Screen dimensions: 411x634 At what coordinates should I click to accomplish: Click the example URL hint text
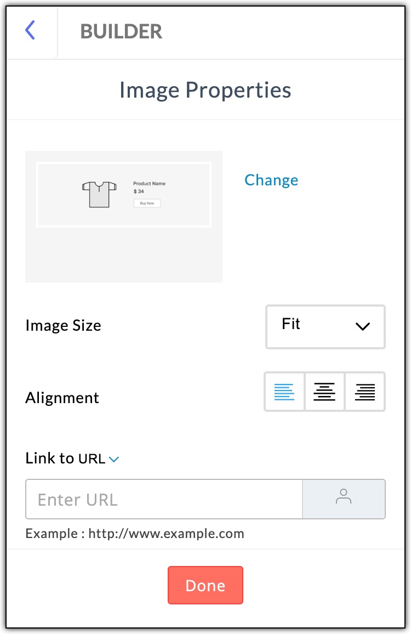pyautogui.click(x=135, y=534)
